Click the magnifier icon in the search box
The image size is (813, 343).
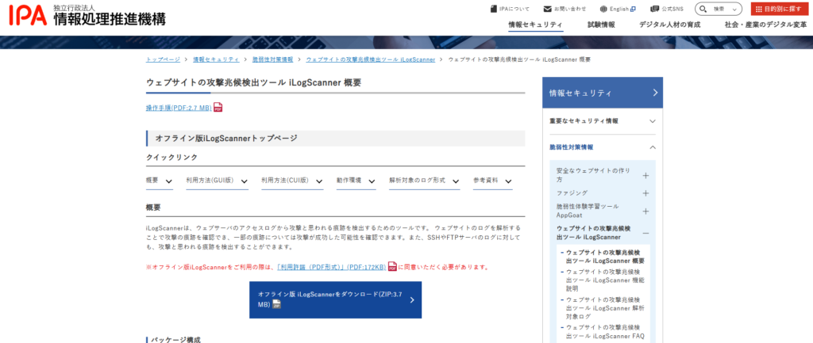(704, 9)
